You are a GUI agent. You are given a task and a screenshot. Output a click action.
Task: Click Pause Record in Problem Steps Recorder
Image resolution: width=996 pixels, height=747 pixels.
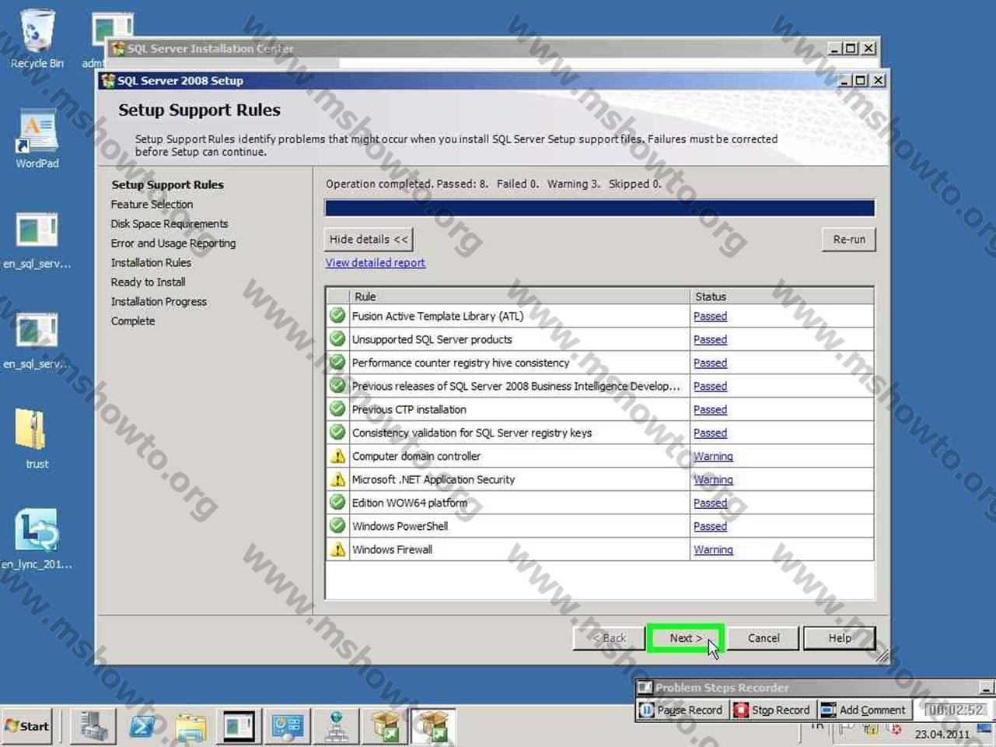click(x=681, y=710)
